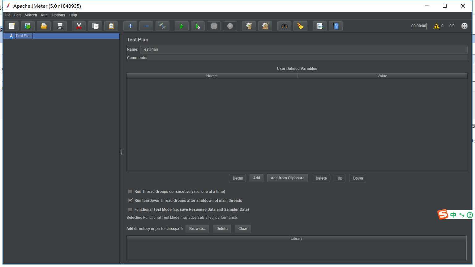Click the elapsed time 00:00:00 display
475x267 pixels.
pos(419,26)
